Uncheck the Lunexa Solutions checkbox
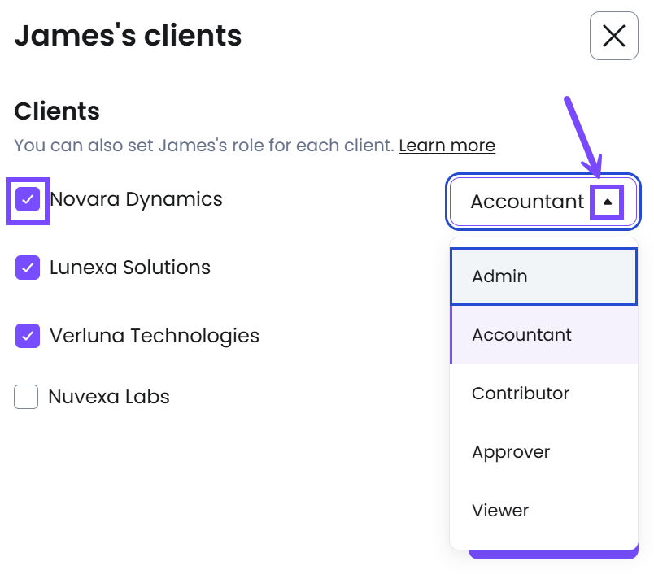Image resolution: width=654 pixels, height=583 pixels. coord(28,268)
